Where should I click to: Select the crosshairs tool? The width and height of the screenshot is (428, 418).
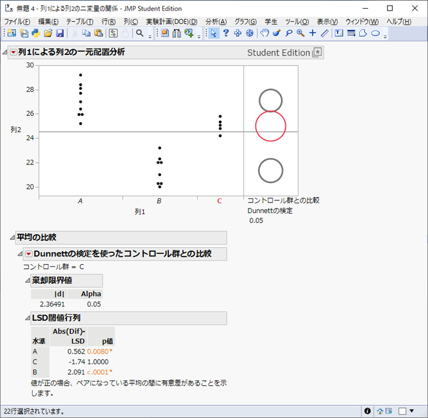[x=312, y=33]
